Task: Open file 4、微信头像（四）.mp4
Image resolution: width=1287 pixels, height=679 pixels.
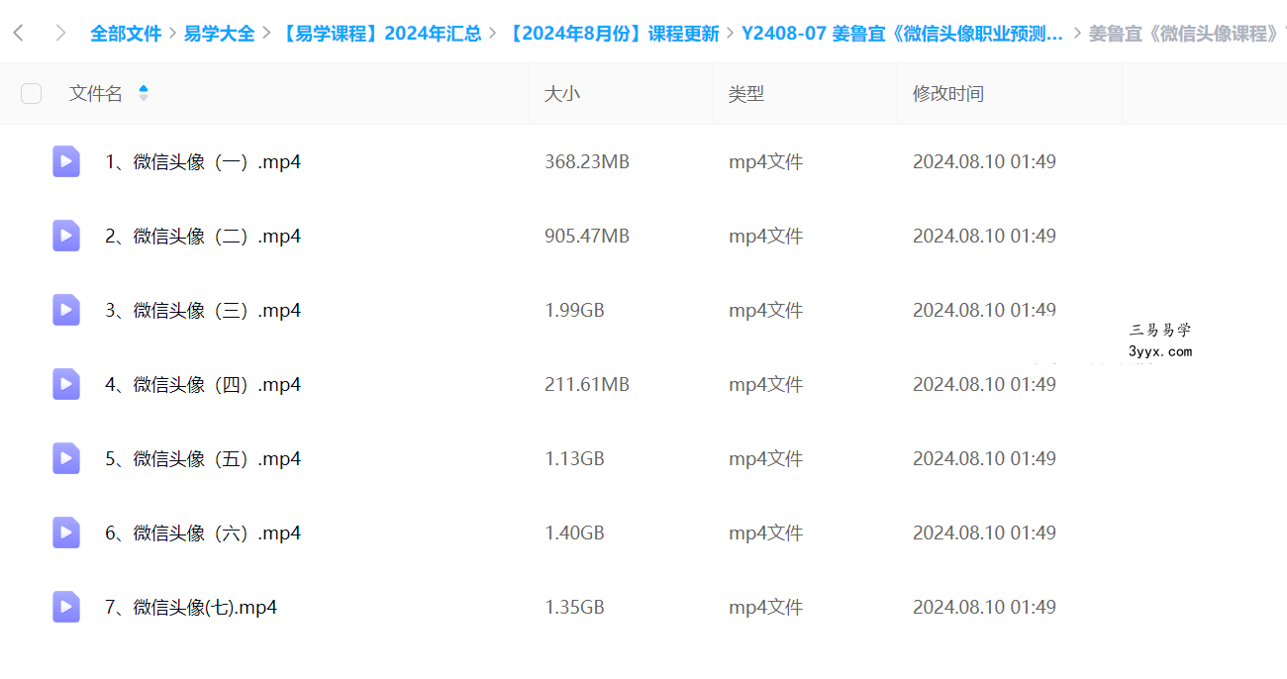Action: 203,384
